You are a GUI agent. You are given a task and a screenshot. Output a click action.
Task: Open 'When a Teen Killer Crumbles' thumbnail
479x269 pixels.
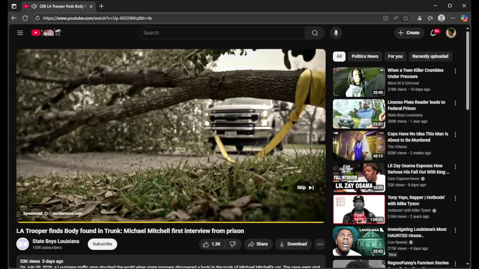coord(359,82)
